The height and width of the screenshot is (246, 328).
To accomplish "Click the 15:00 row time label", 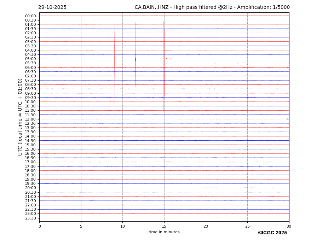I will tap(30, 145).
